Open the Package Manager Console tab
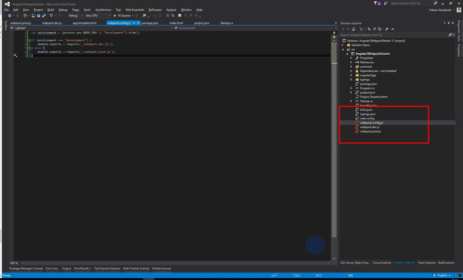 (x=26, y=268)
